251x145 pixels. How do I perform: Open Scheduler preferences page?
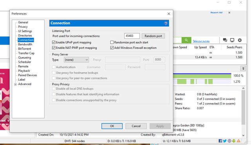coord(24,62)
